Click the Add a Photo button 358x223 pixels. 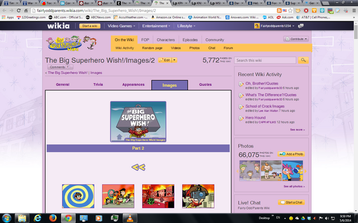coord(291,154)
